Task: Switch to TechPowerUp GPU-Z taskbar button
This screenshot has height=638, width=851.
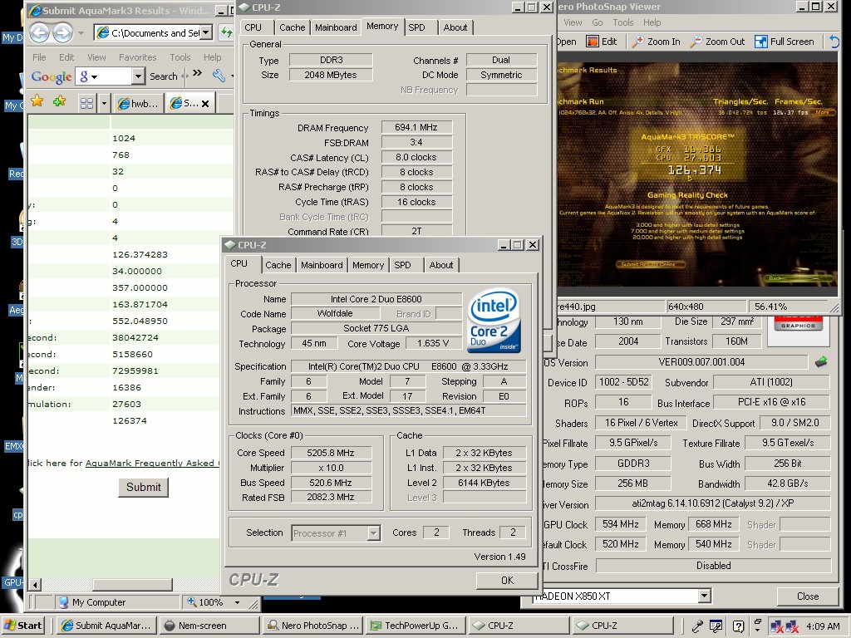Action: pos(416,626)
